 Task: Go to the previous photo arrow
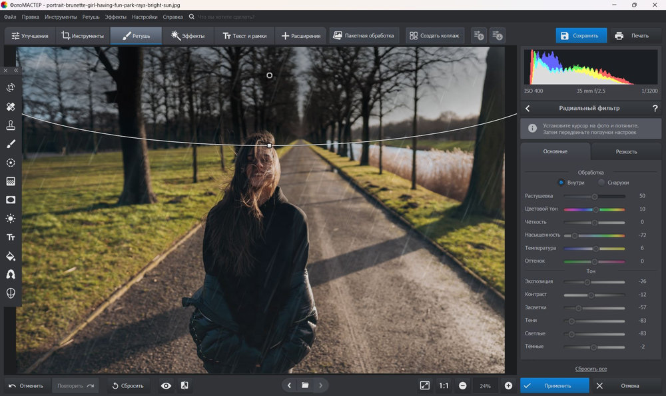click(x=289, y=385)
